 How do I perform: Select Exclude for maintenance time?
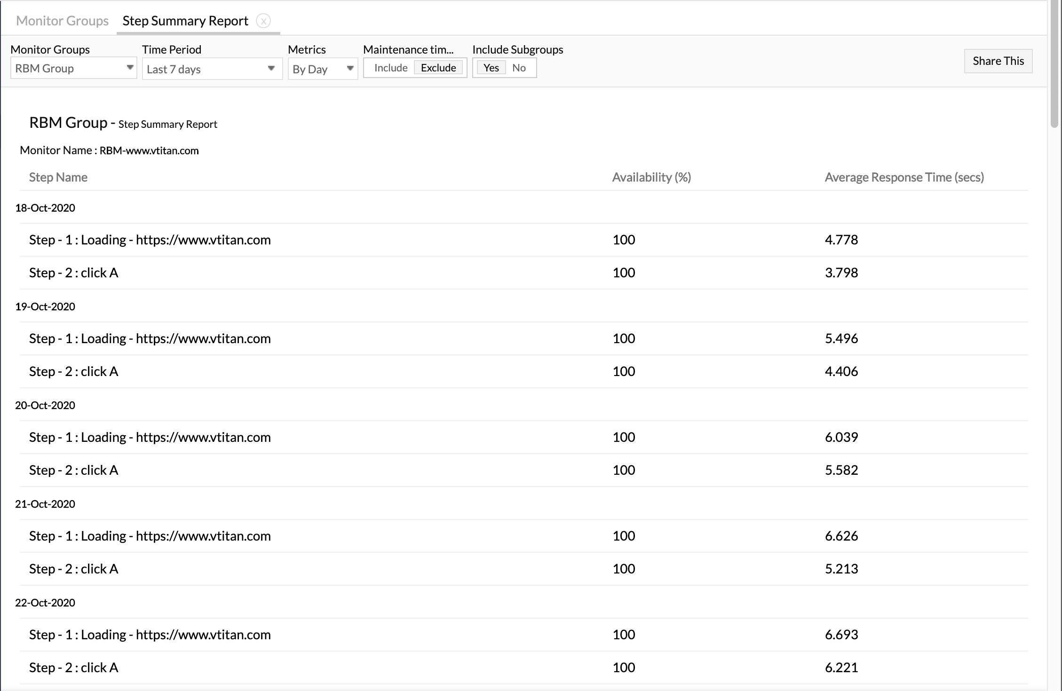click(438, 68)
